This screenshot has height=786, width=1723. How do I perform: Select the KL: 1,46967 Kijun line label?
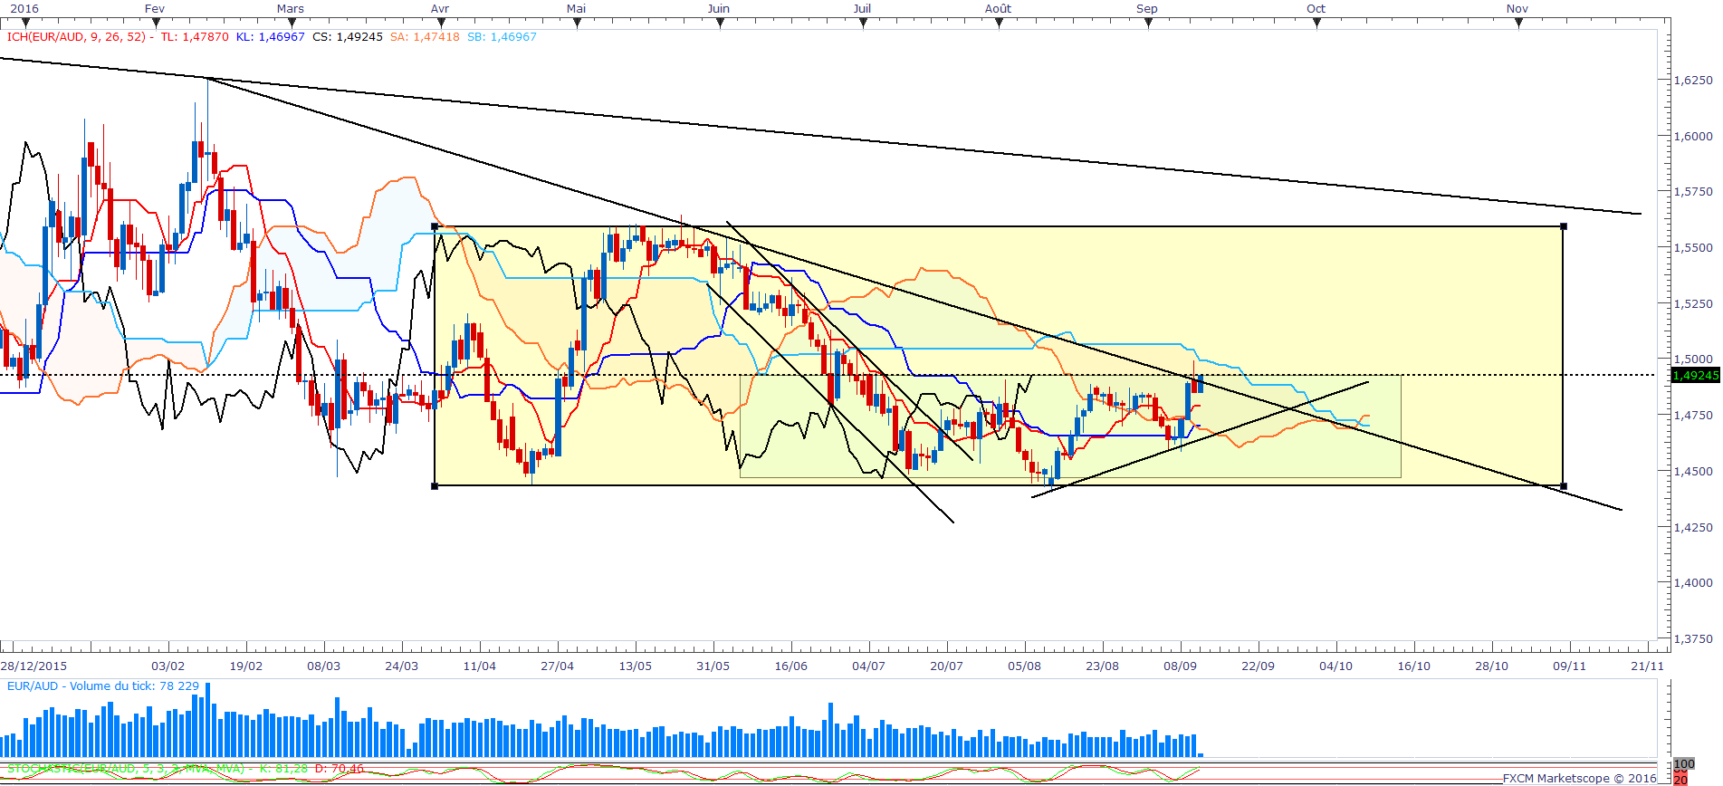coord(271,37)
